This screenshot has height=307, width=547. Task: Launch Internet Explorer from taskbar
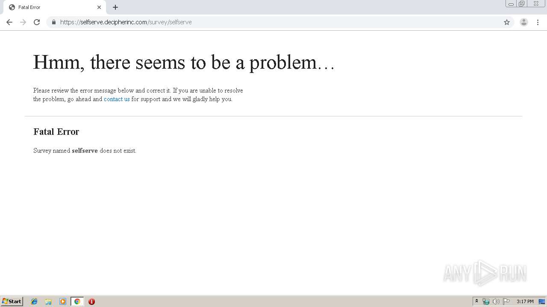pyautogui.click(x=35, y=301)
